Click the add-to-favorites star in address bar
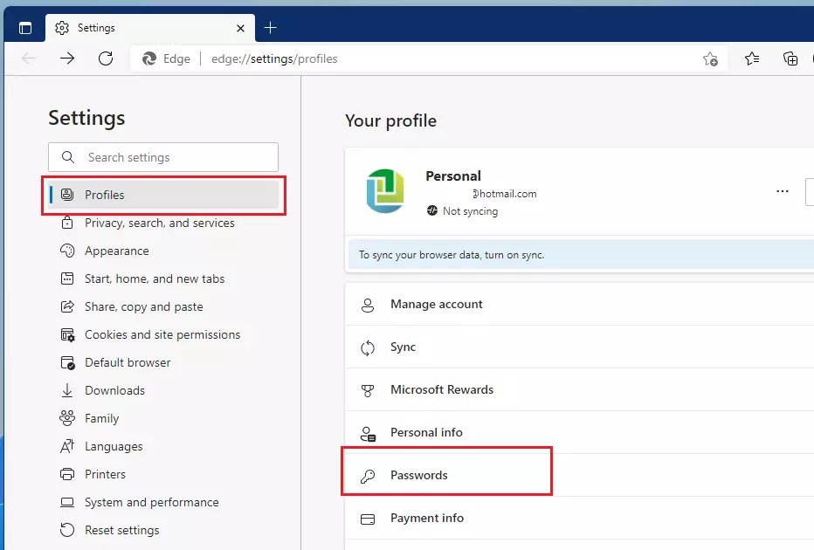 tap(710, 58)
